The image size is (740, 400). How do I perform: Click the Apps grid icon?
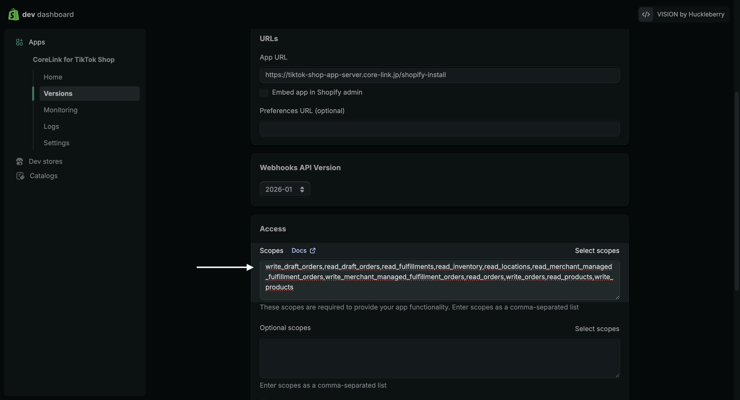(20, 42)
